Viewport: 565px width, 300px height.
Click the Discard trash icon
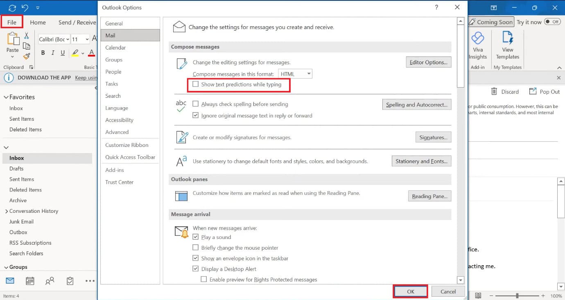tap(494, 91)
